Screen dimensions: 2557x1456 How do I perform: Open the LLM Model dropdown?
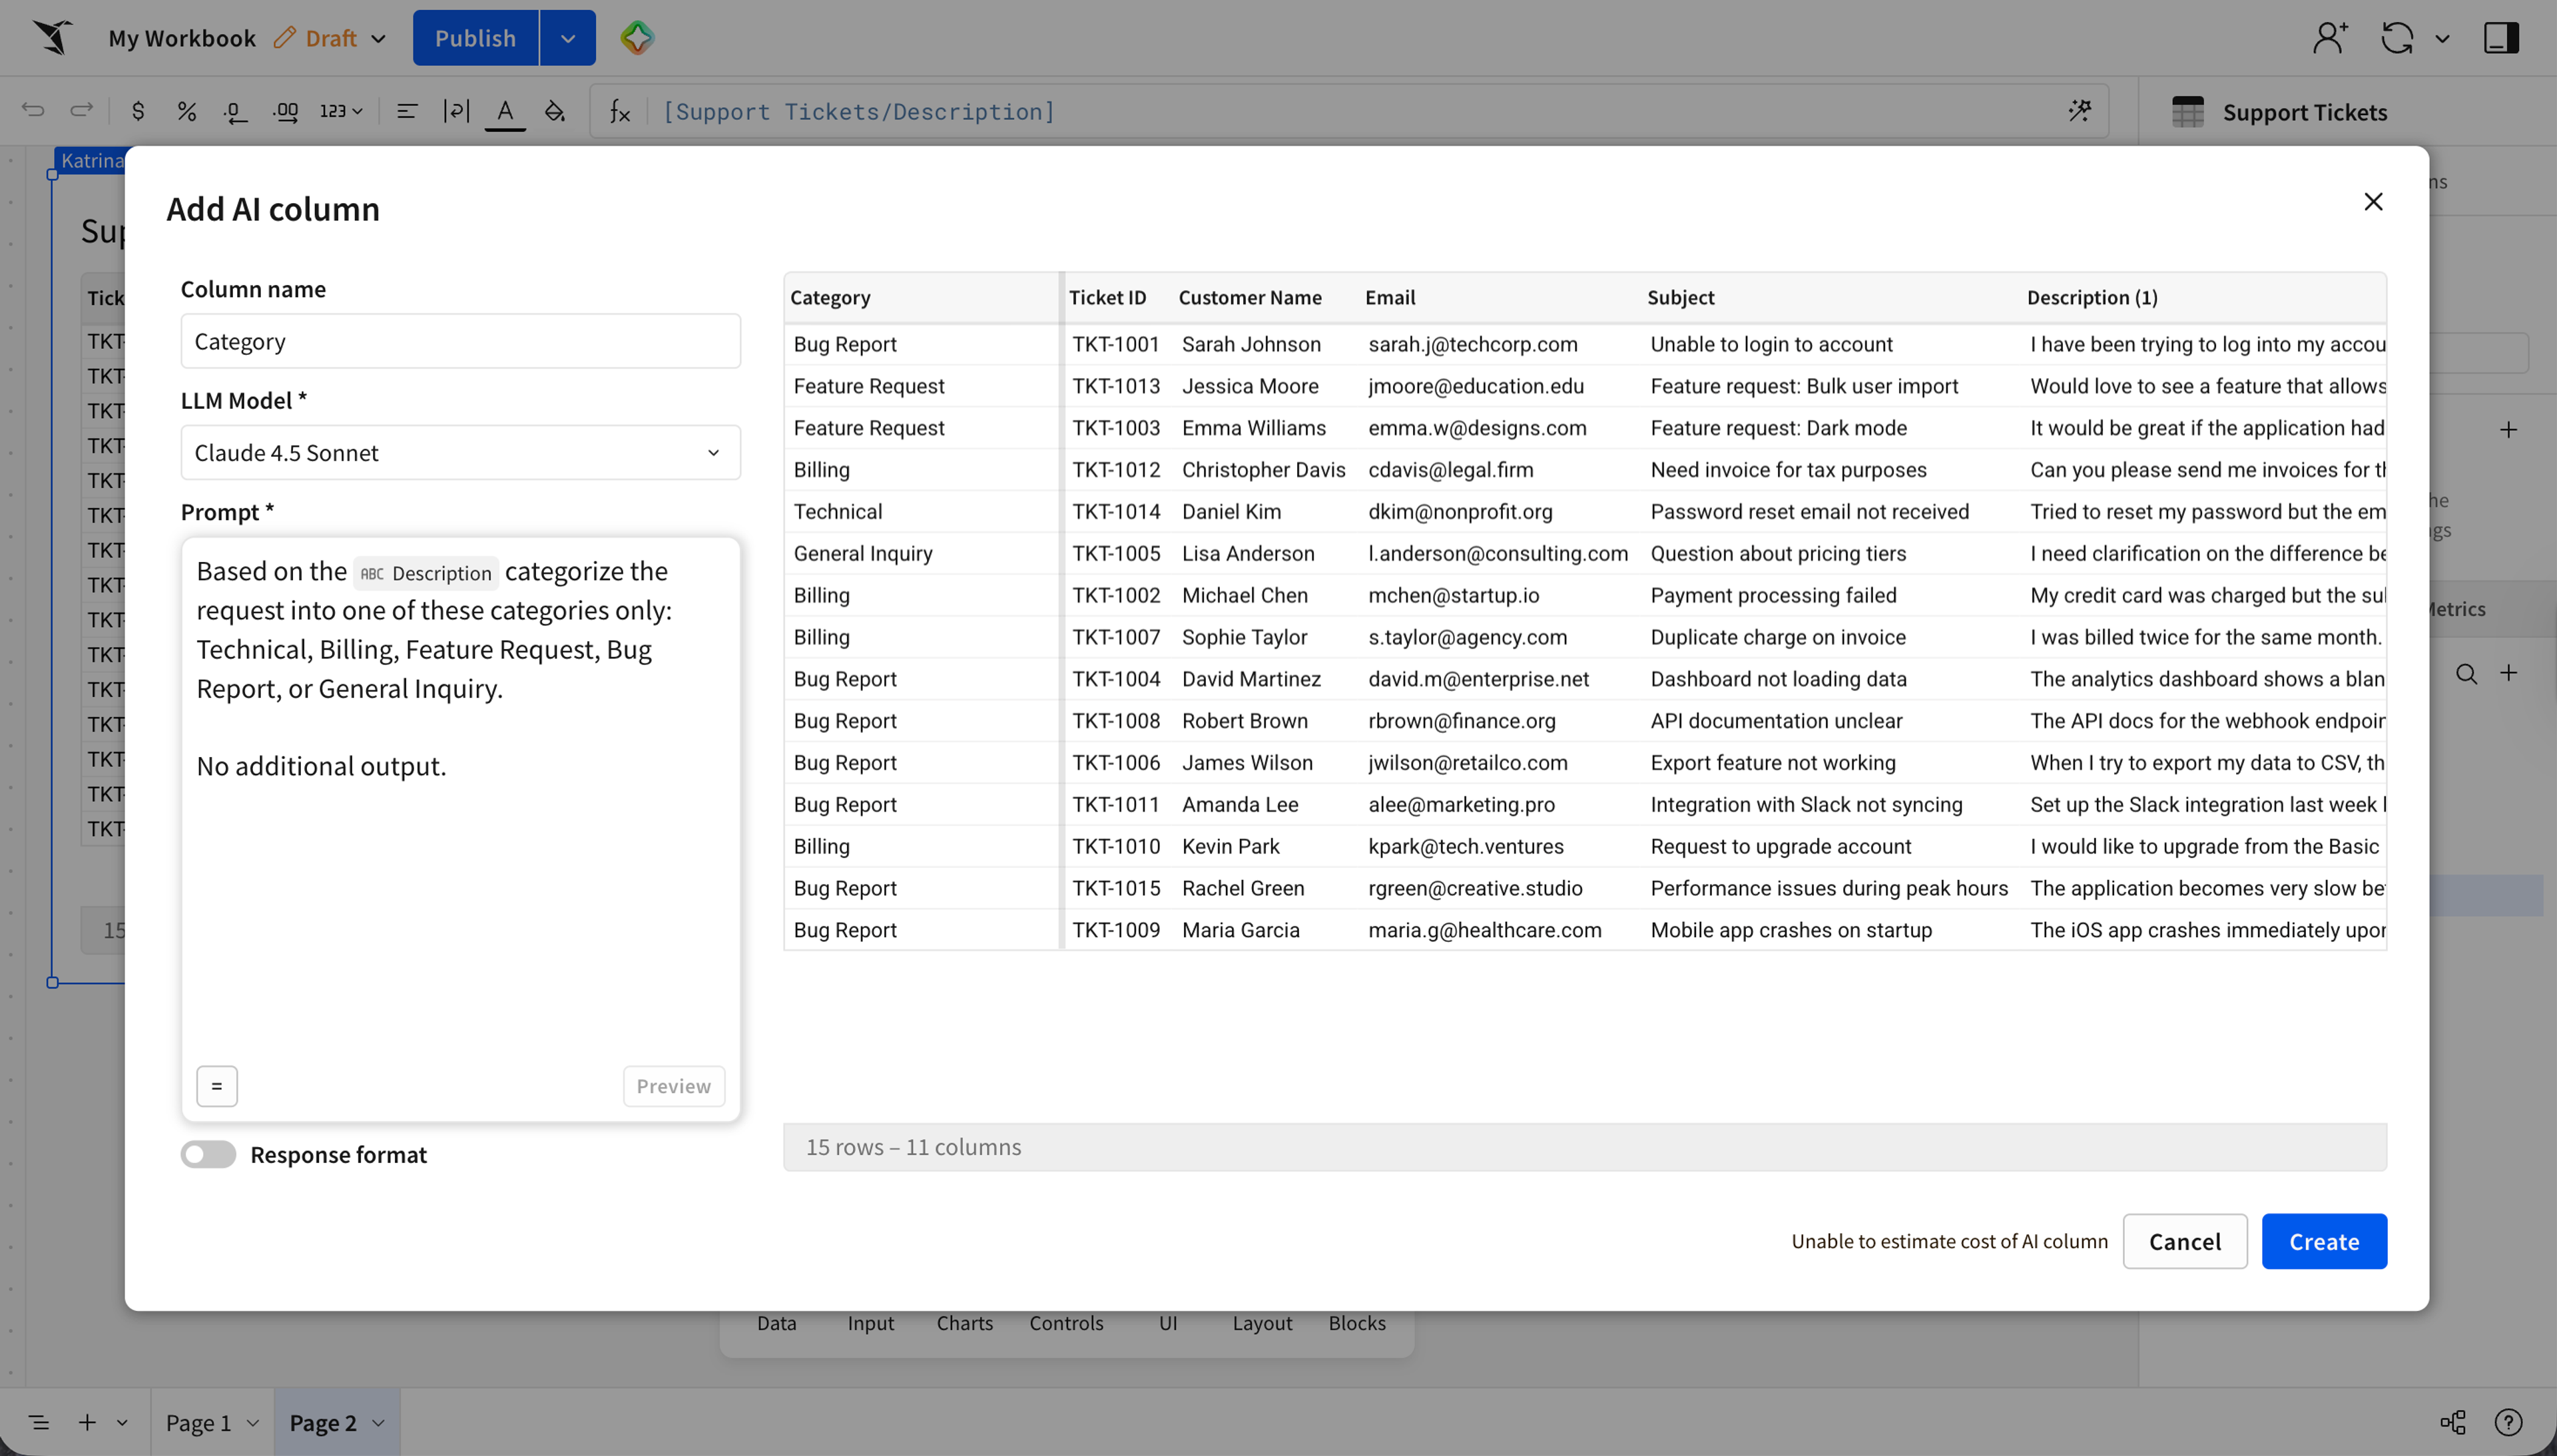point(460,452)
